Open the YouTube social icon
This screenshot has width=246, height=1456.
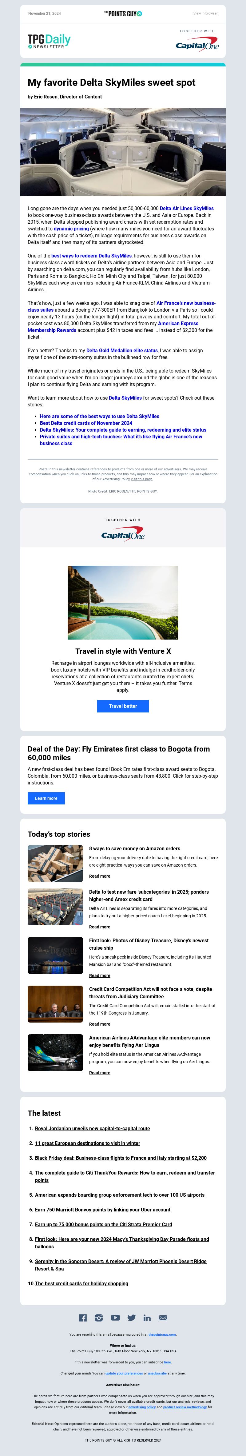point(115,1318)
